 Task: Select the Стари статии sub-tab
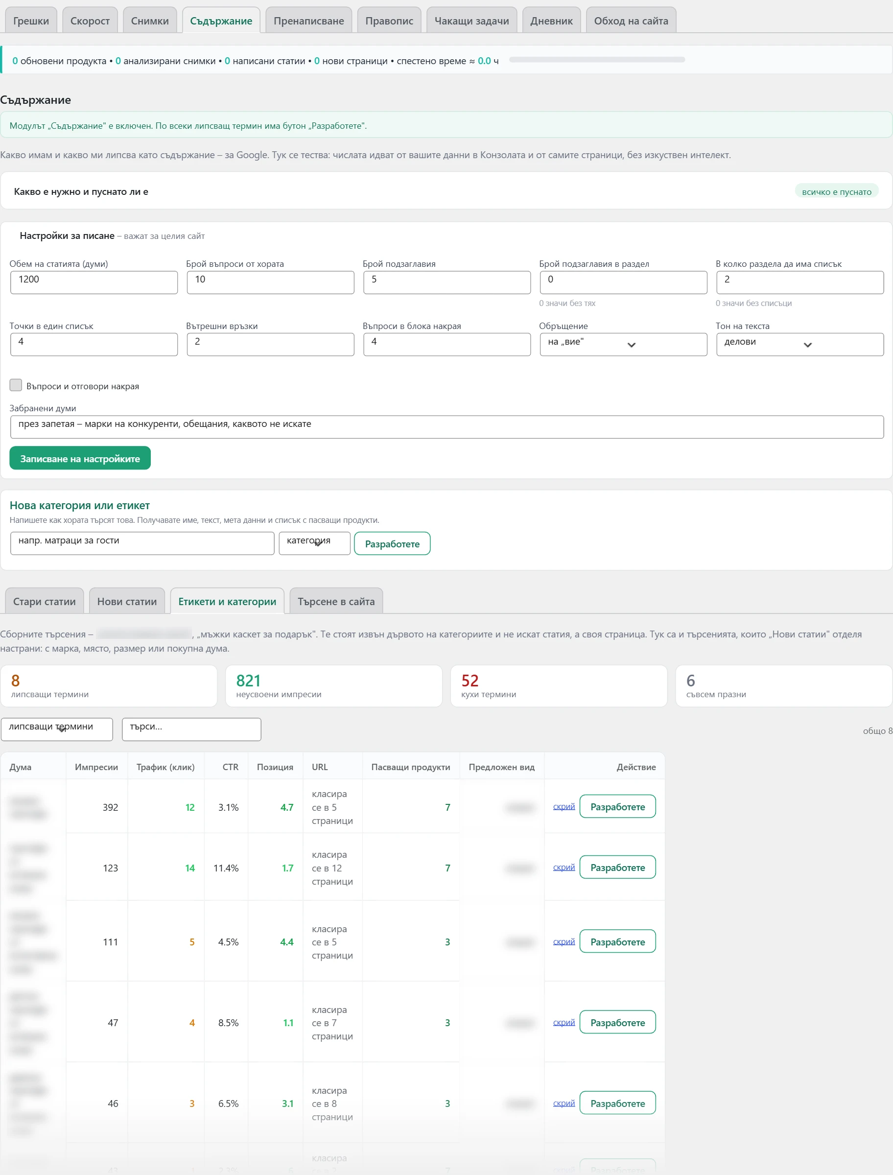[x=44, y=601]
